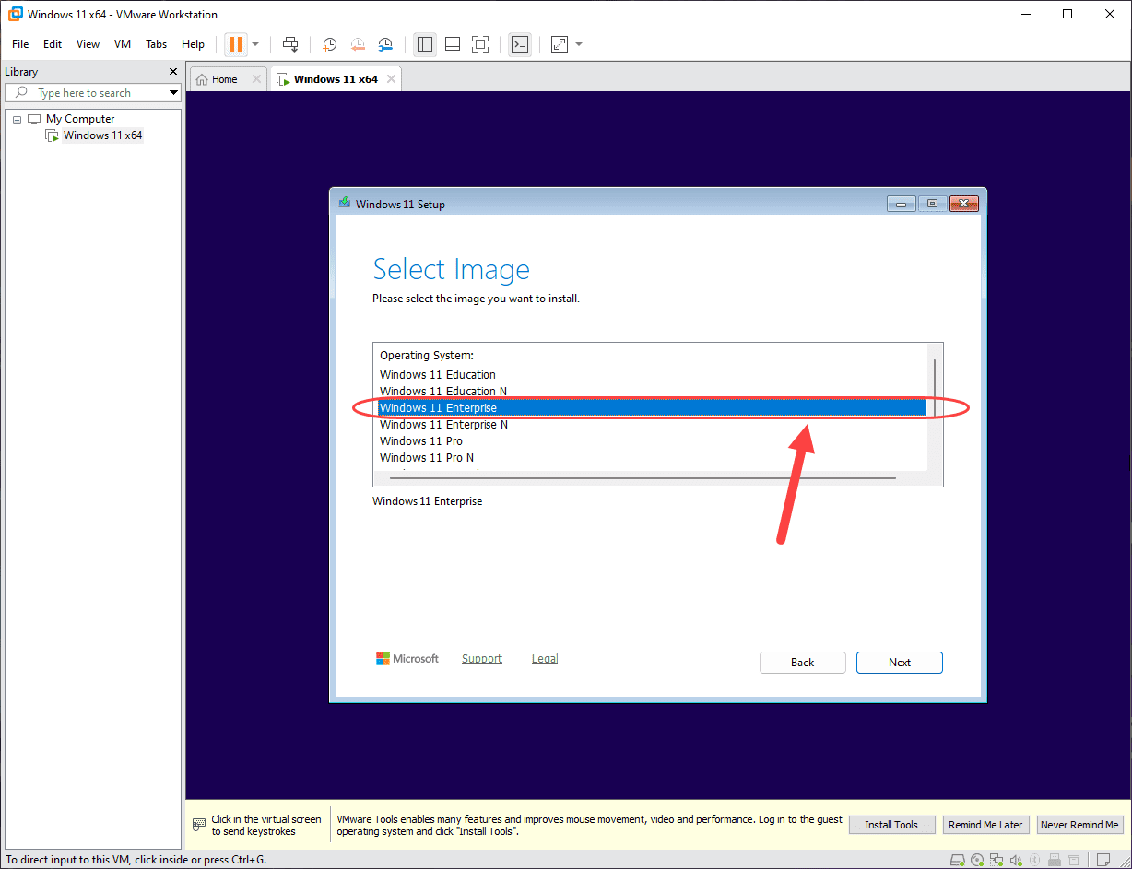Viewport: 1132px width, 869px height.
Task: Open the Edit menu
Action: (53, 44)
